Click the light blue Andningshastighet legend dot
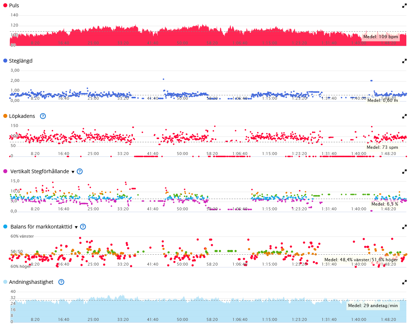Screen dimensions: 410x326 [x=5, y=282]
